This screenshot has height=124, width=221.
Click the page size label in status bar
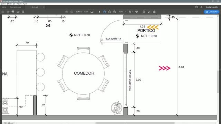(9, 123)
